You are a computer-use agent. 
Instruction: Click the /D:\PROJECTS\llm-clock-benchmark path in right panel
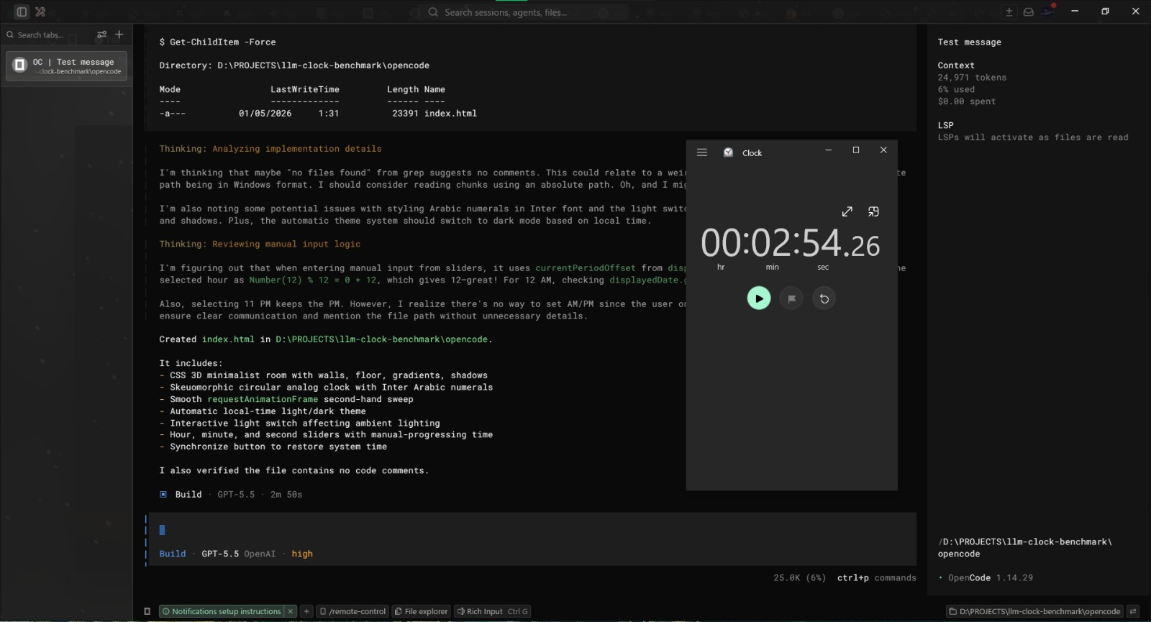[x=1025, y=548]
